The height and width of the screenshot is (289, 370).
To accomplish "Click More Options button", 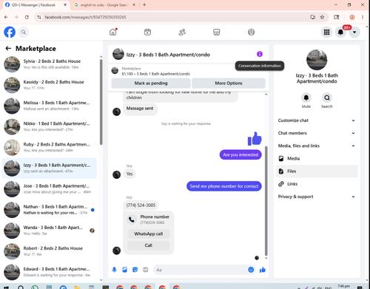I will click(x=229, y=83).
